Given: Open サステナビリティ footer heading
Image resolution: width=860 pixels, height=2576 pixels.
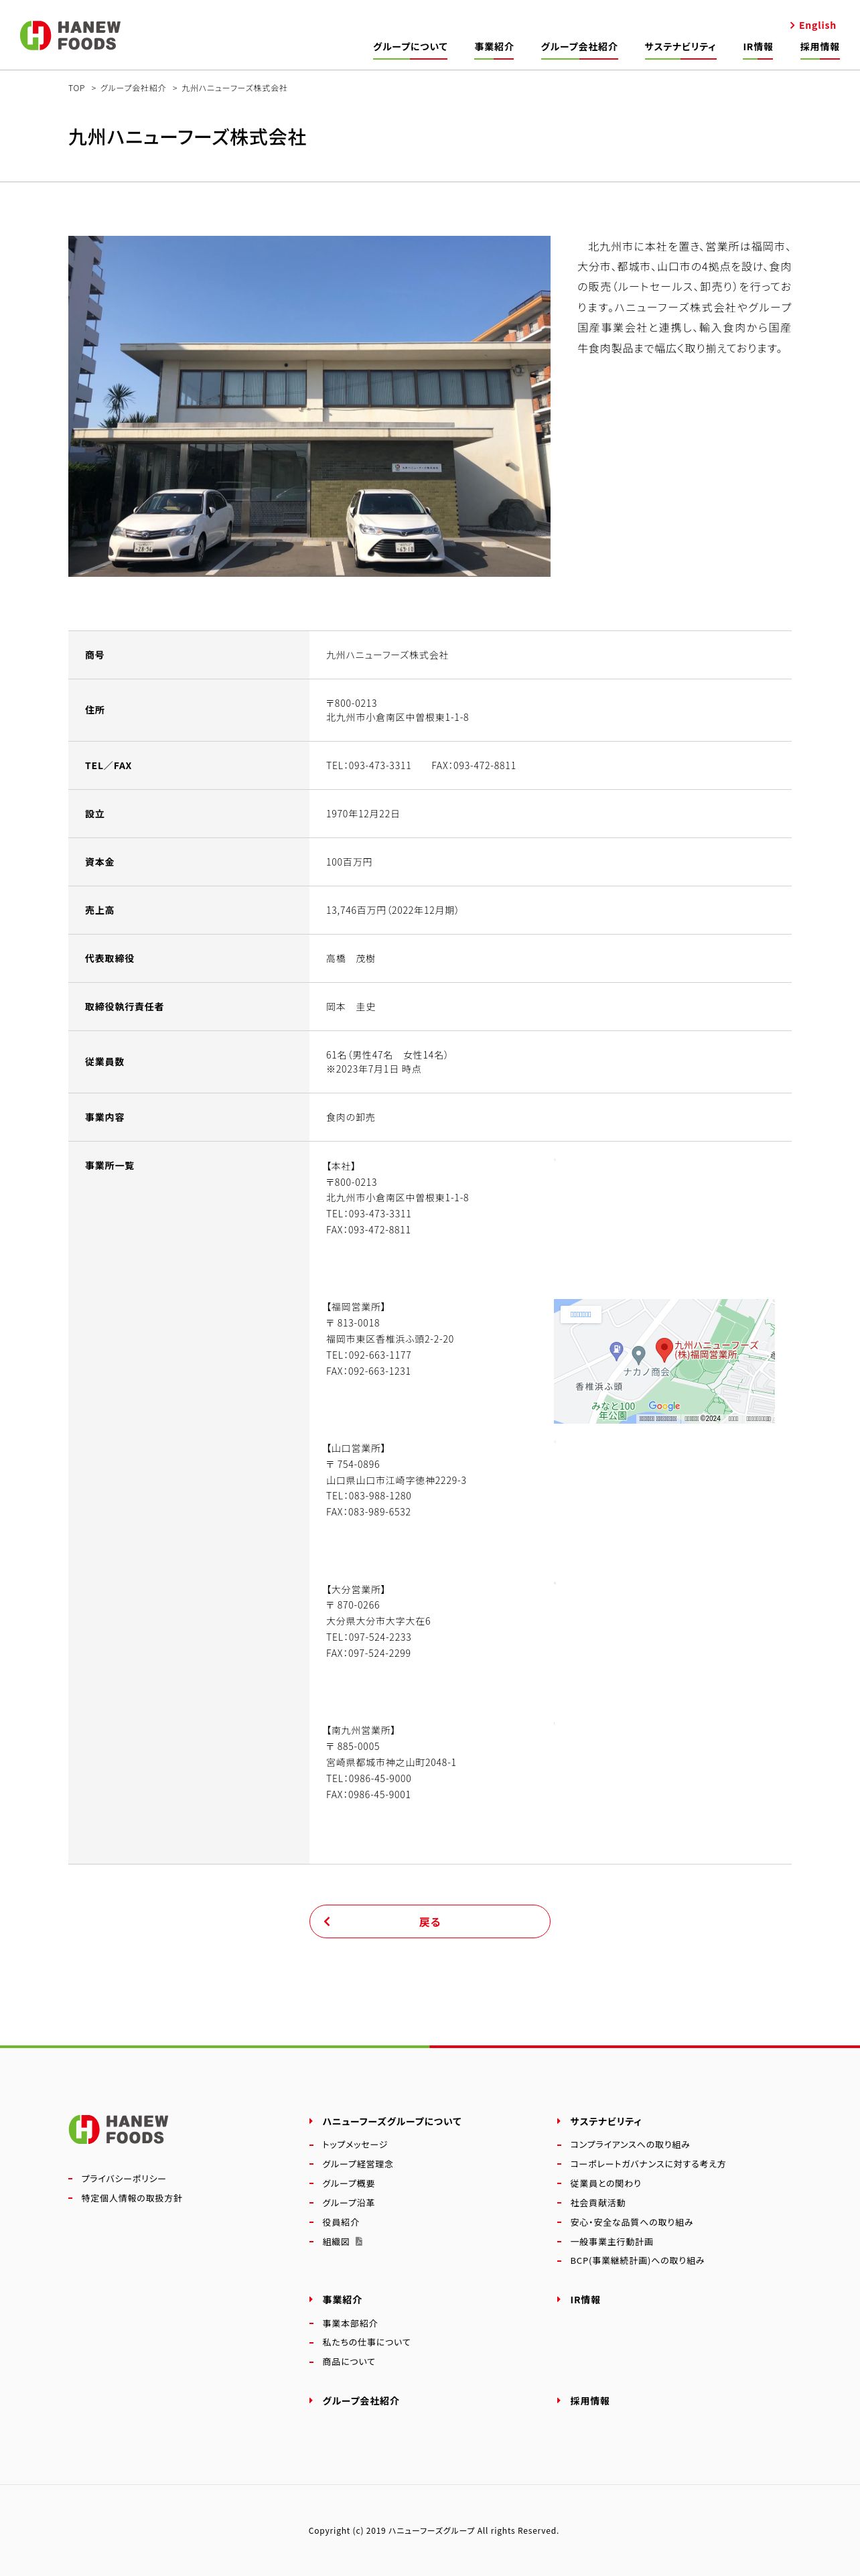Looking at the screenshot, I should click(605, 2121).
